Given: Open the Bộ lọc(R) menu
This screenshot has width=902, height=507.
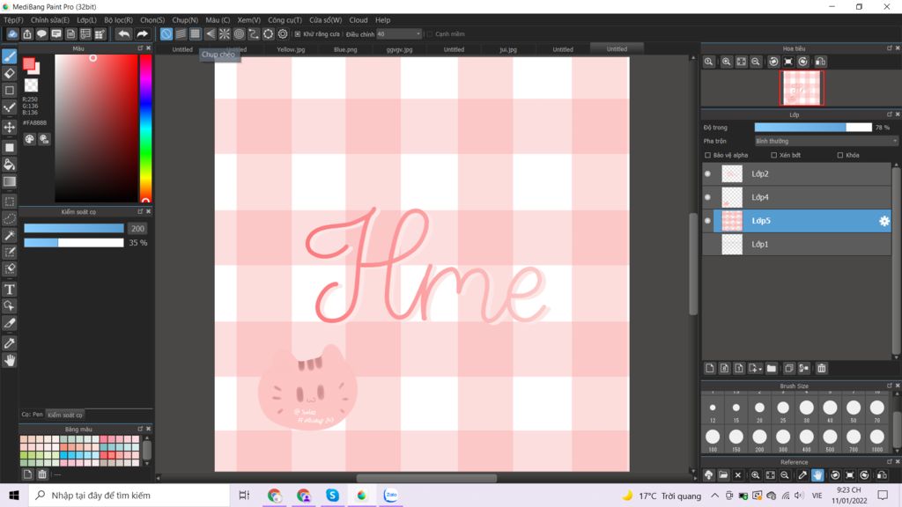Looking at the screenshot, I should [x=119, y=20].
